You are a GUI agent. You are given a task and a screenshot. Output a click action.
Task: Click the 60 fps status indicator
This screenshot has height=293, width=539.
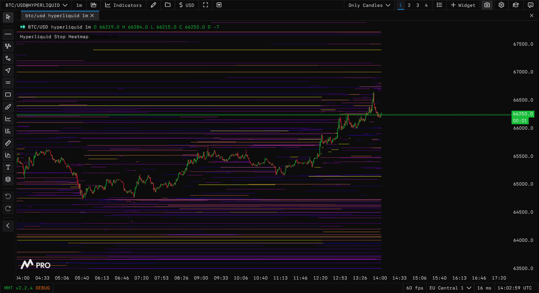[415, 288]
